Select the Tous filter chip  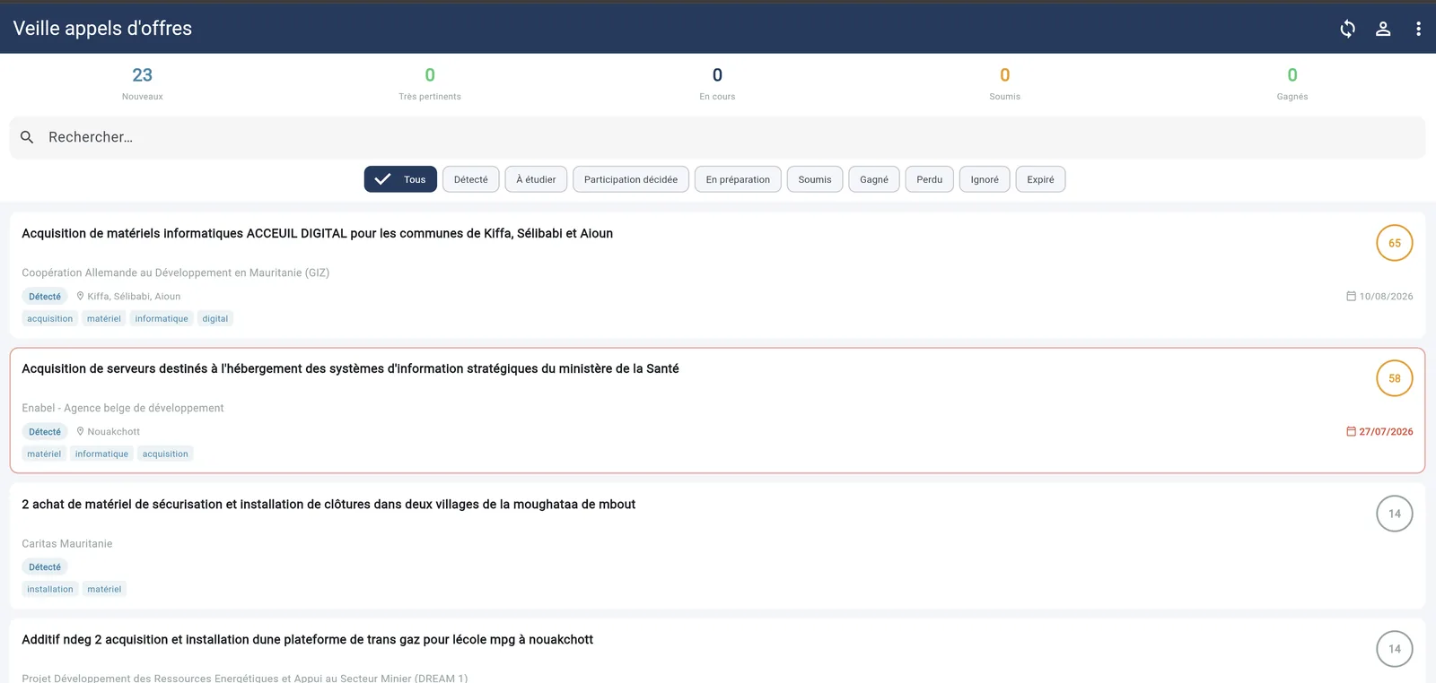tap(400, 179)
